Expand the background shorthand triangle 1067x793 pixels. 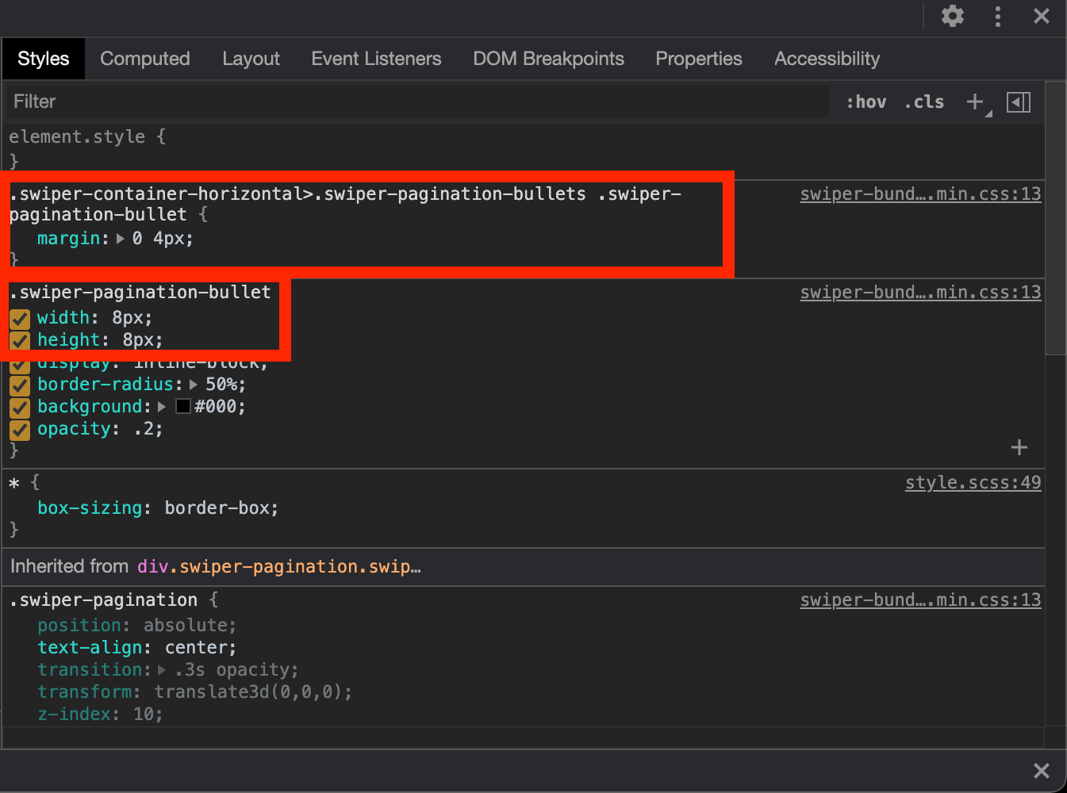(162, 407)
